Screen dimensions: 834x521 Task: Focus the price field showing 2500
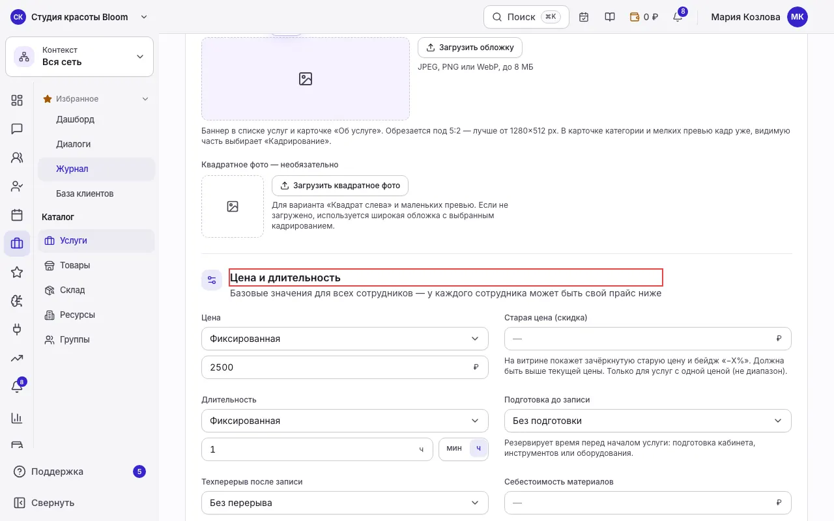345,367
